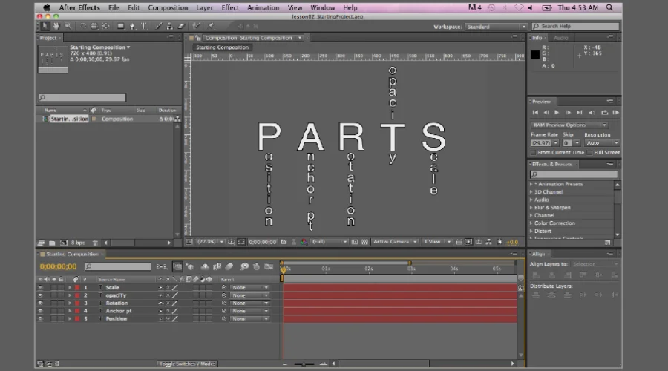The height and width of the screenshot is (371, 668).
Task: Hide the Anchor pt layer with eye icon
Action: [41, 311]
